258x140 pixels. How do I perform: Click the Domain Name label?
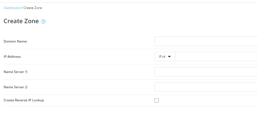click(x=16, y=41)
